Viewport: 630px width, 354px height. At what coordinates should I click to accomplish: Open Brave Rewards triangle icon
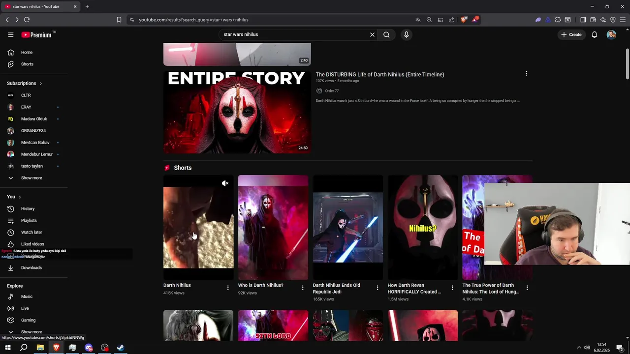pyautogui.click(x=475, y=20)
